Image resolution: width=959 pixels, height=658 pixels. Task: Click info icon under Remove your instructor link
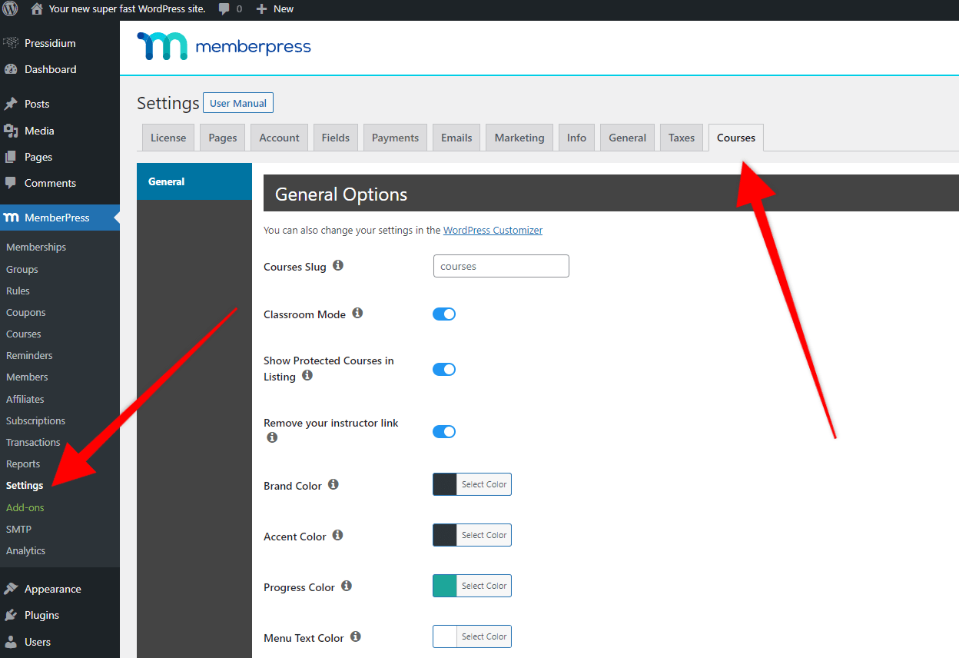pos(271,437)
